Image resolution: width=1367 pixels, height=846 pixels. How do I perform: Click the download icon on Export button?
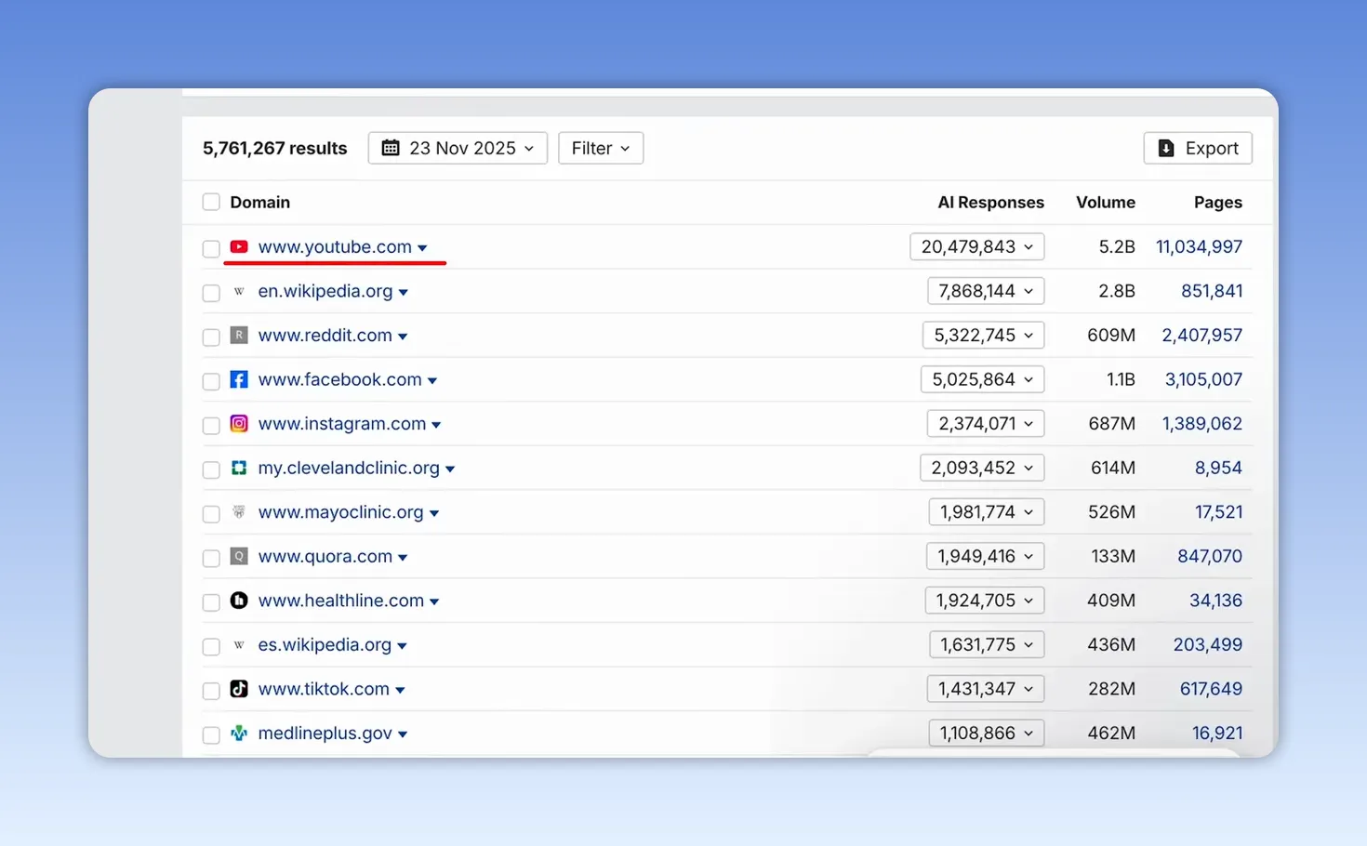point(1165,148)
